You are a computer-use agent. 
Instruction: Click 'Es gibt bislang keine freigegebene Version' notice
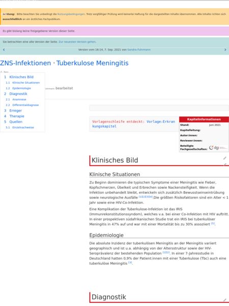39,31
